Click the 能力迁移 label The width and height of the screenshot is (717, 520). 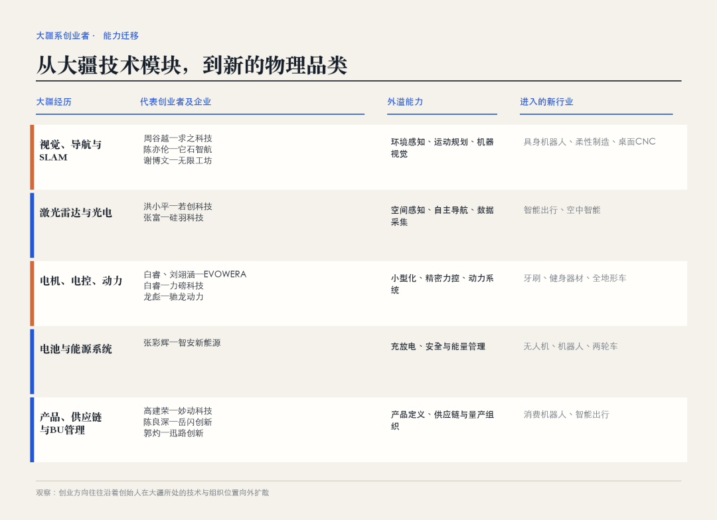coord(121,36)
